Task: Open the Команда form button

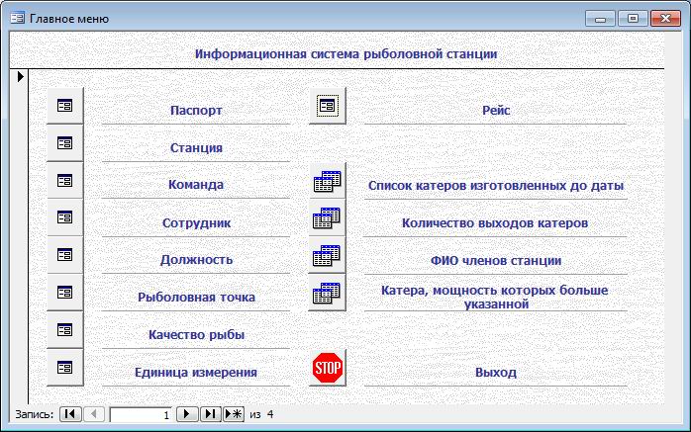Action: pyautogui.click(x=65, y=180)
